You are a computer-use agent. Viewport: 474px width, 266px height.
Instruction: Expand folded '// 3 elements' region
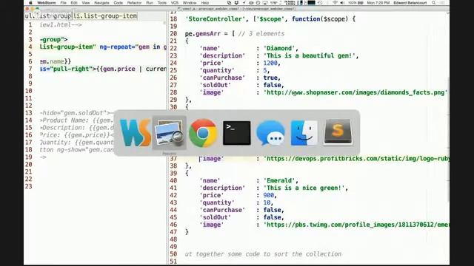coord(261,33)
